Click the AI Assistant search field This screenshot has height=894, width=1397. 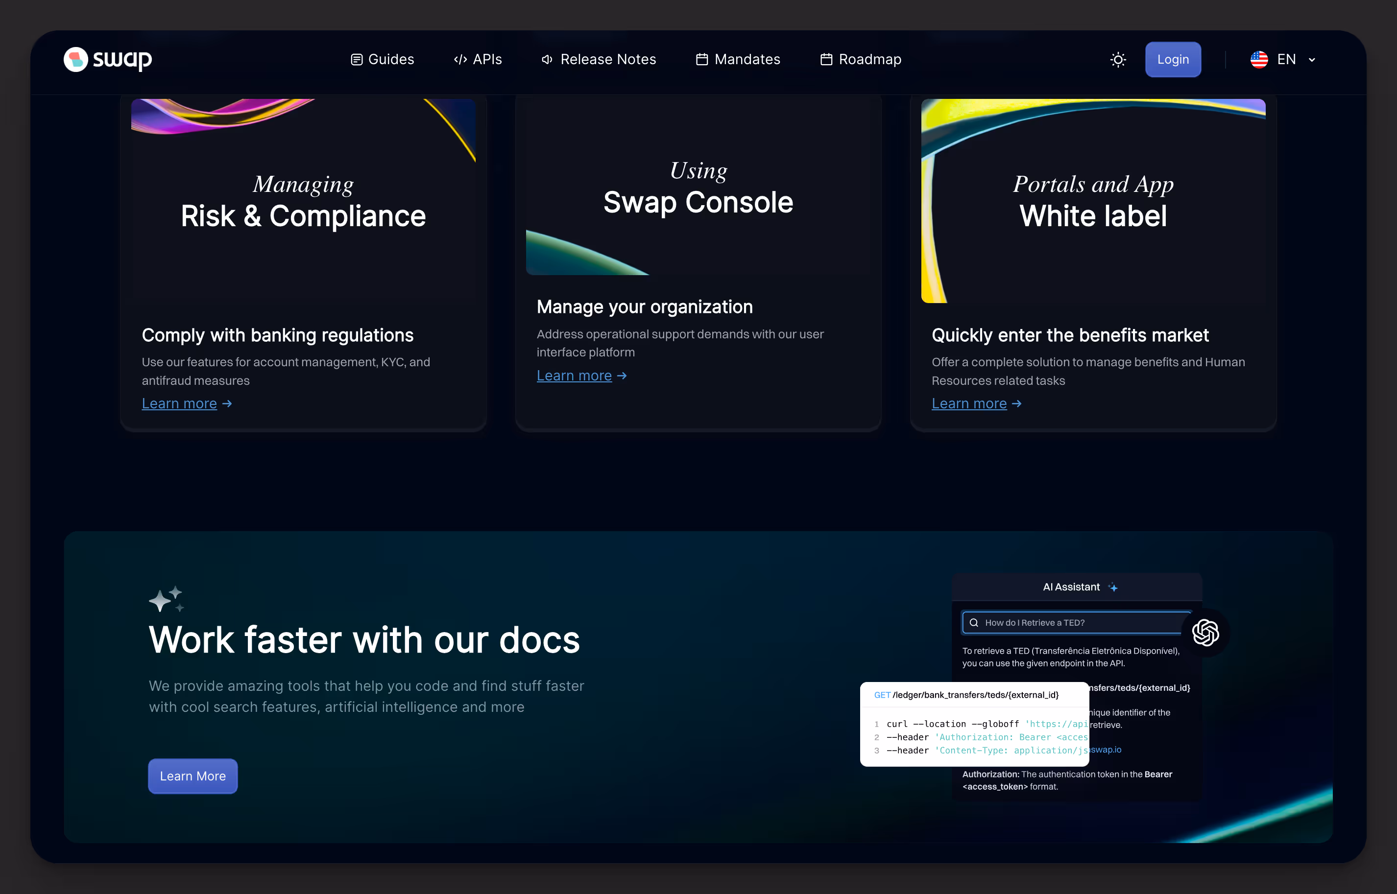[x=1077, y=622]
